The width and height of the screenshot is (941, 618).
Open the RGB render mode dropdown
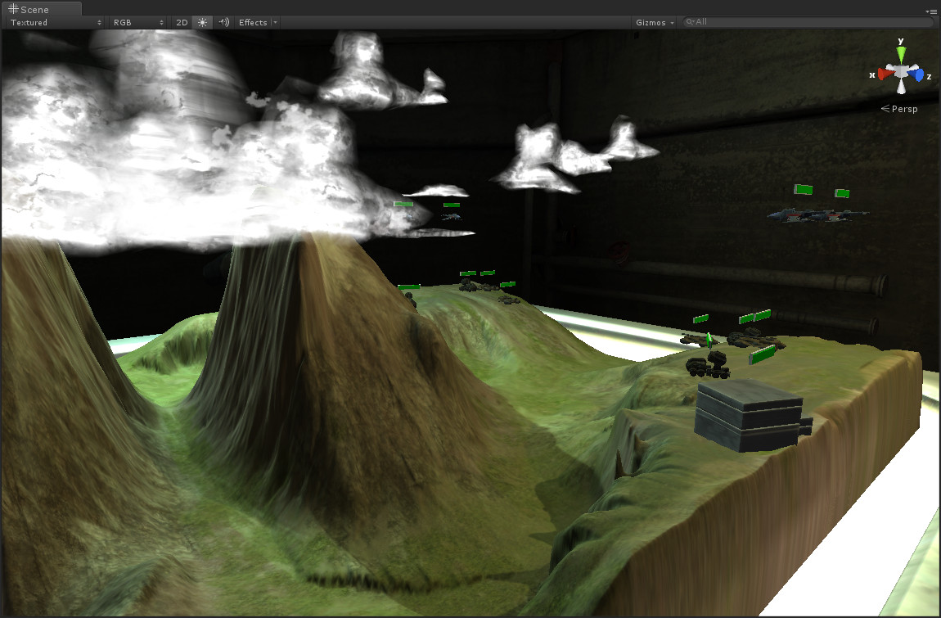point(138,22)
